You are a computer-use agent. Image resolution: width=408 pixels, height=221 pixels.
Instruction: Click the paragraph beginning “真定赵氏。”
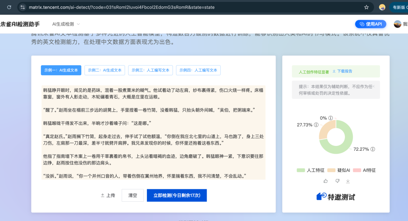153,140
